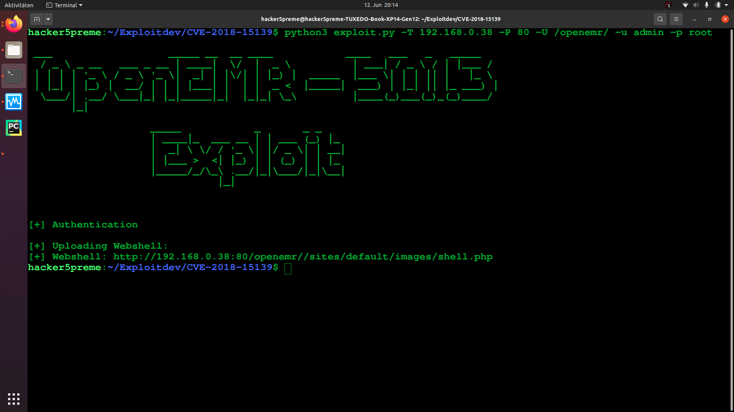Click the red tray indicator beside Wi-Fi

668,5
